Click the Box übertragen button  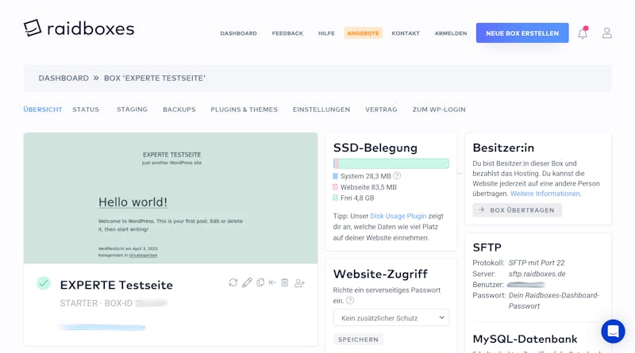pos(518,210)
